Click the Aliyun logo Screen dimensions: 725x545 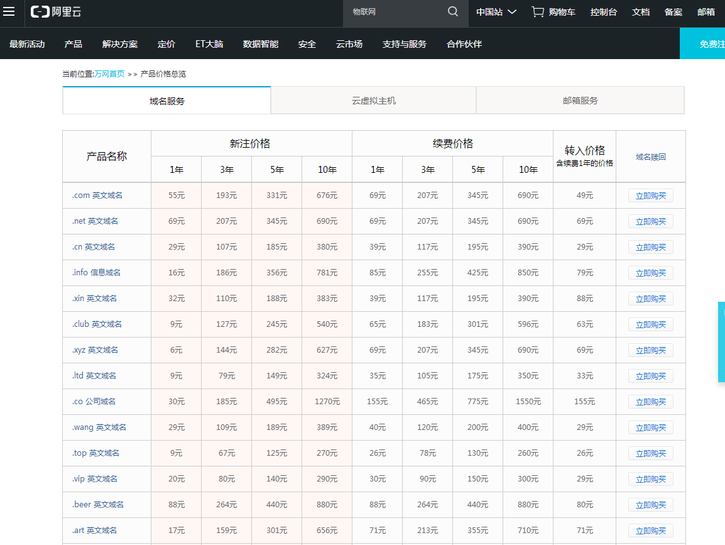(56, 11)
